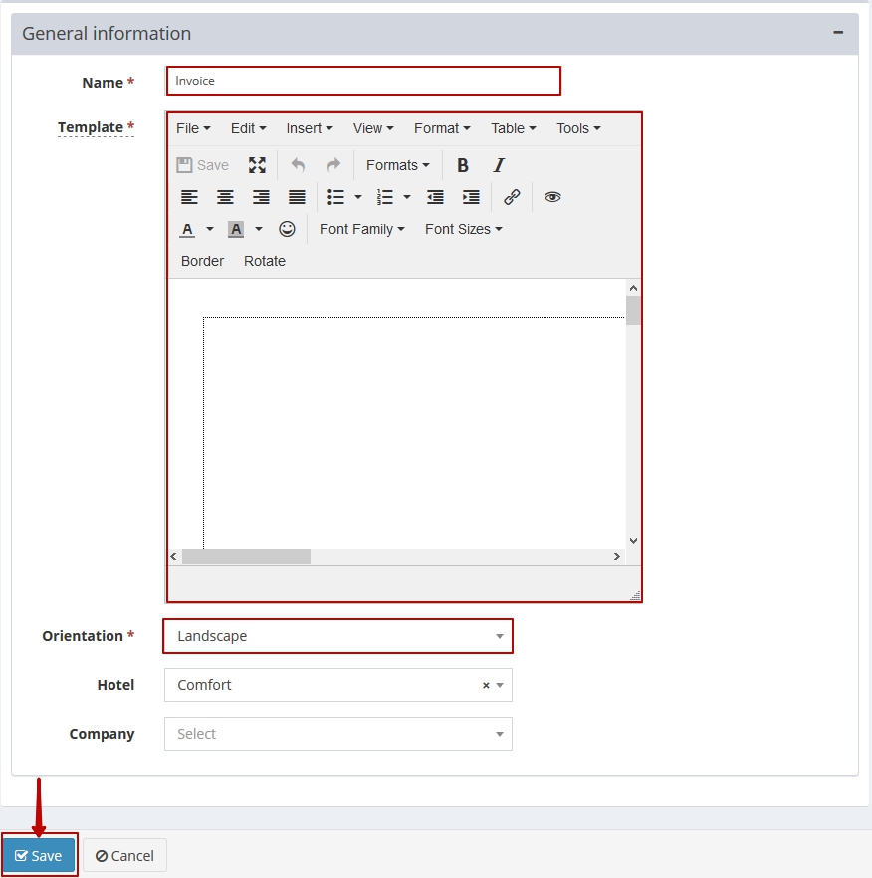Screen dimensions: 872x878
Task: Click the Cancel button
Action: pos(124,856)
